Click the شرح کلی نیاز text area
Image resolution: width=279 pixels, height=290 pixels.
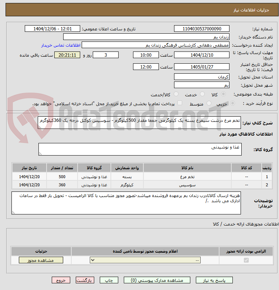[139, 123]
